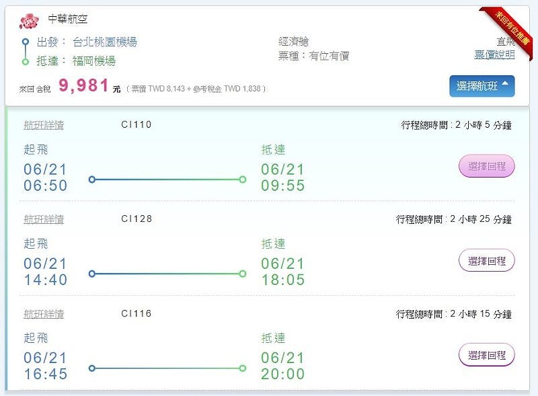Collapse flights with 選擇航班 button

click(x=482, y=86)
